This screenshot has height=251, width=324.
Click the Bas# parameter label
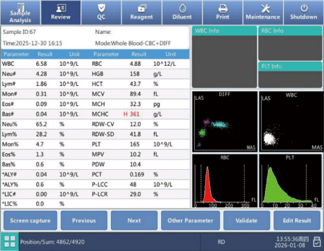pyautogui.click(x=8, y=114)
